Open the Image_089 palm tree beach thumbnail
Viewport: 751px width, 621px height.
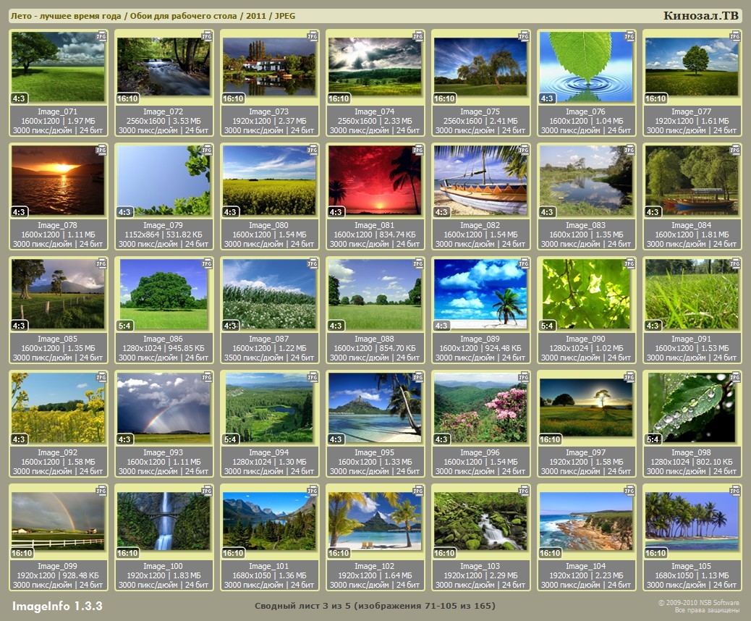(x=480, y=293)
